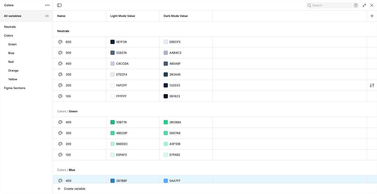The height and width of the screenshot is (194, 377).
Task: Select the Neutrals group in sidebar
Action: [10, 27]
